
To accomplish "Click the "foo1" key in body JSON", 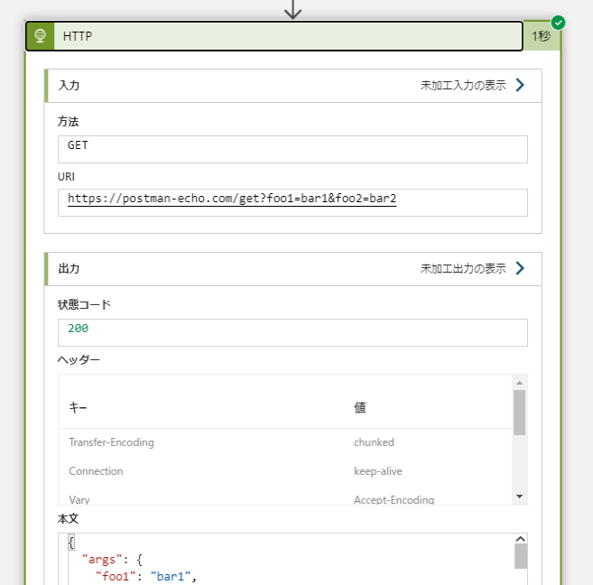I will pyautogui.click(x=116, y=576).
